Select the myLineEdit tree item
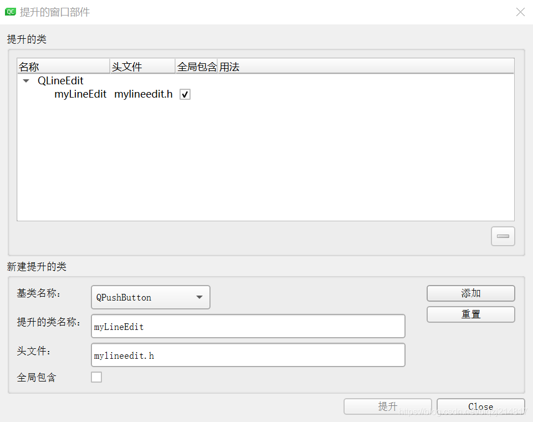Screen dimensions: 533x422 pyautogui.click(x=80, y=94)
